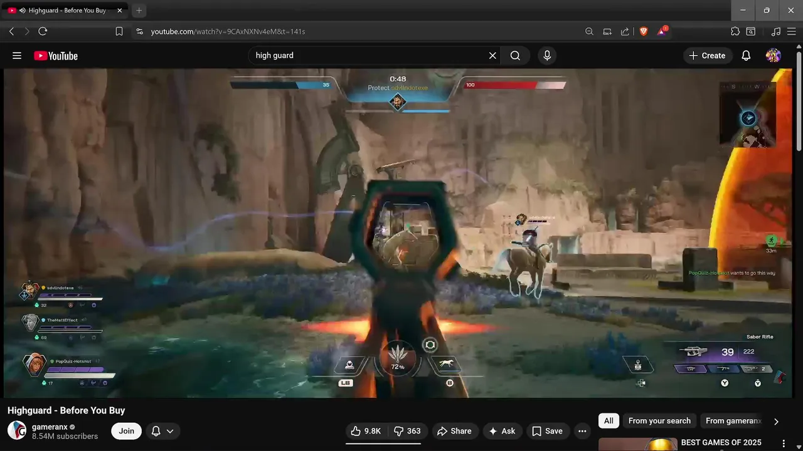Image resolution: width=803 pixels, height=451 pixels.
Task: Click the video title Highguard - Before You Buy
Action: tap(66, 410)
